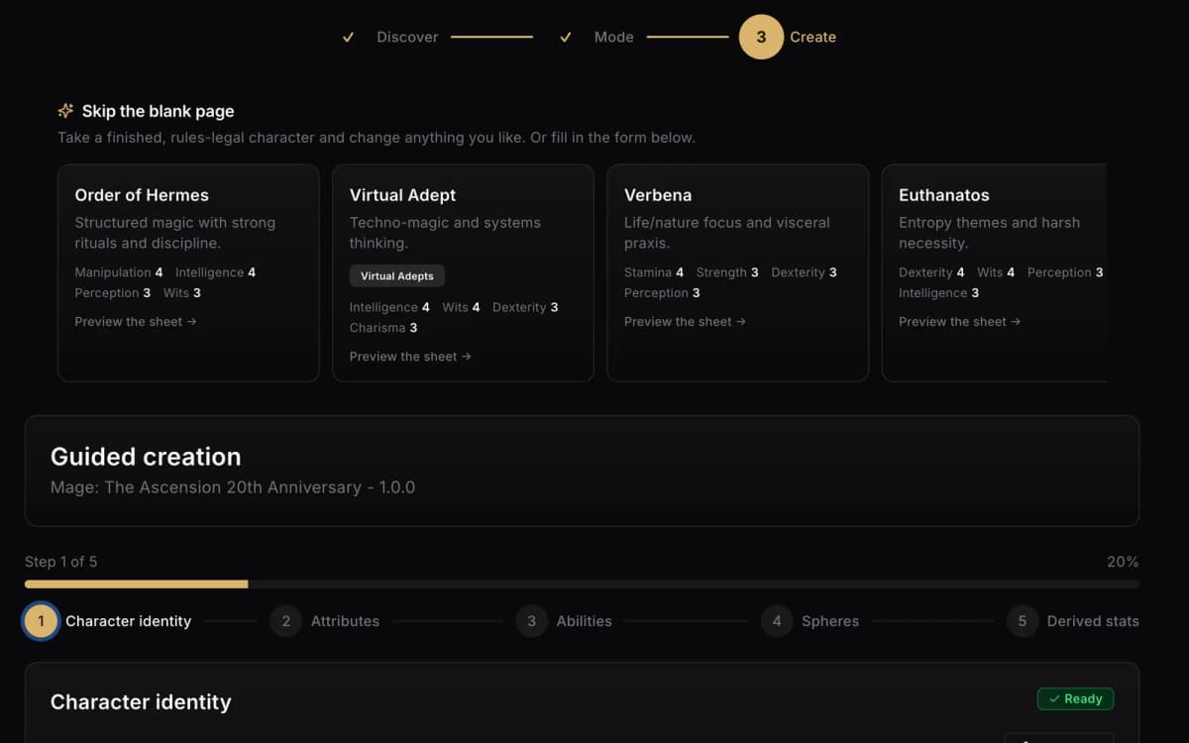Choose the Order of Hermes card title
This screenshot has width=1189, height=743.
point(142,195)
